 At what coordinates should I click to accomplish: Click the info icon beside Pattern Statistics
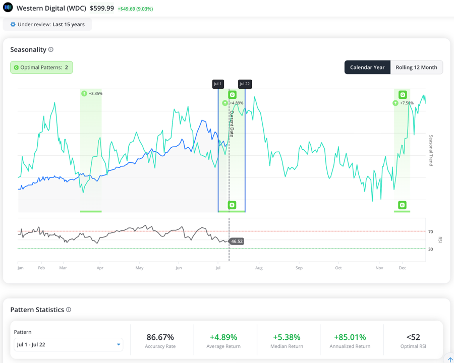pyautogui.click(x=69, y=310)
